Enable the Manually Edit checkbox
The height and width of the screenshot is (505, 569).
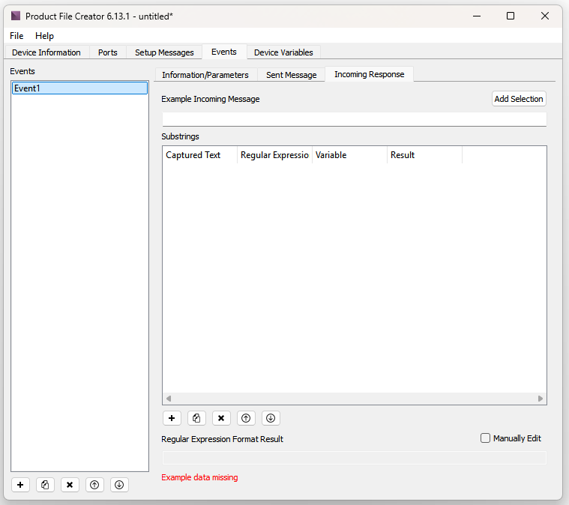[485, 438]
